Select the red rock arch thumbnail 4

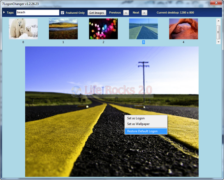pos(183,29)
